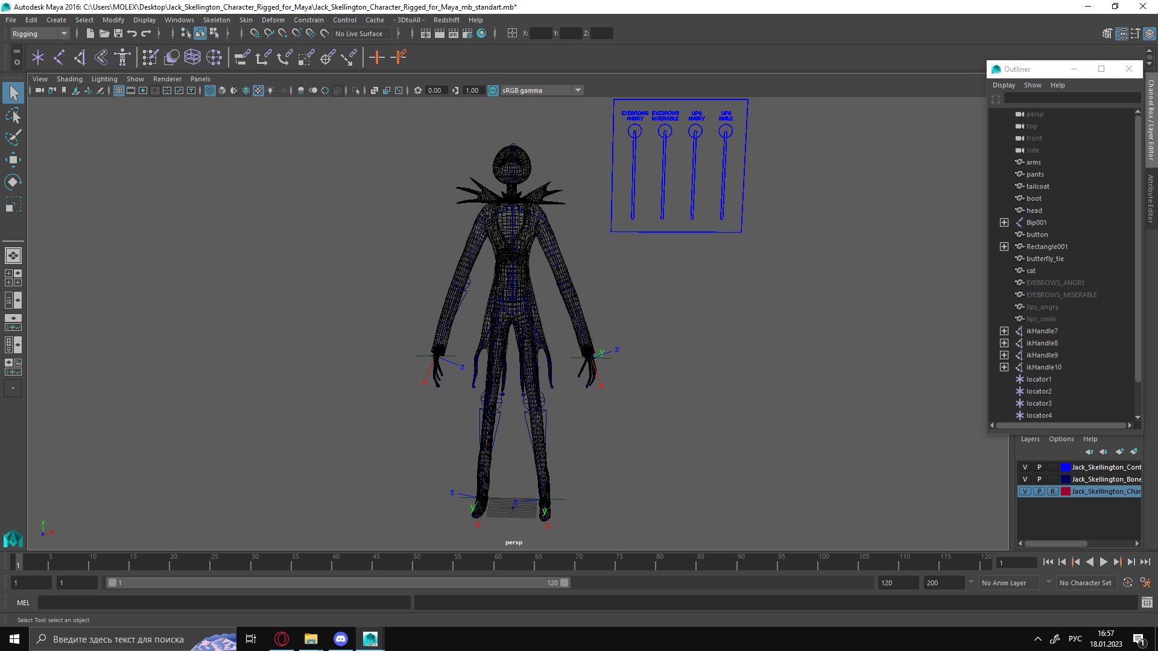Screen dimensions: 1158x651
Task: Click the Set Key plus shelf icon
Action: click(x=377, y=58)
